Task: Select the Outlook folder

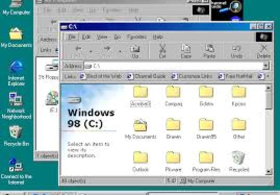Action: coord(140,162)
